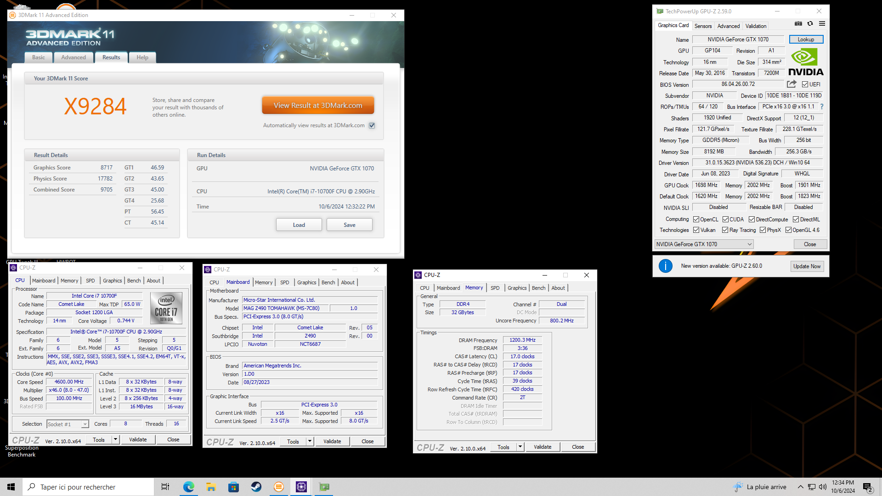
Task: Open the Validation tab in GPU-Z
Action: point(756,26)
